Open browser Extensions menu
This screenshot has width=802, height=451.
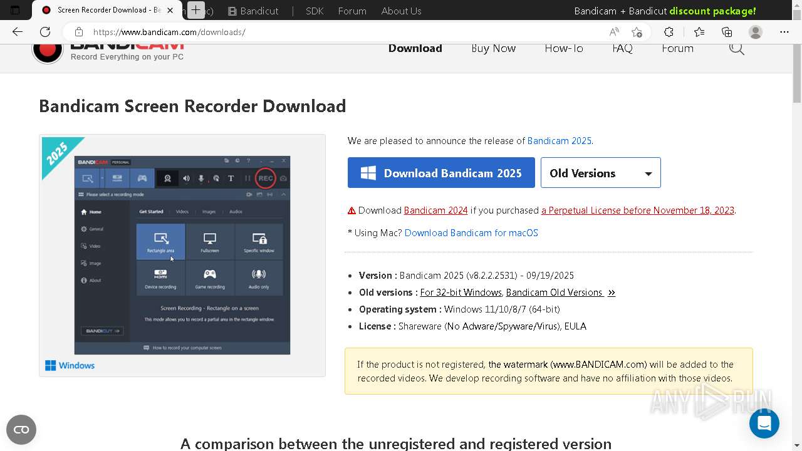click(669, 32)
